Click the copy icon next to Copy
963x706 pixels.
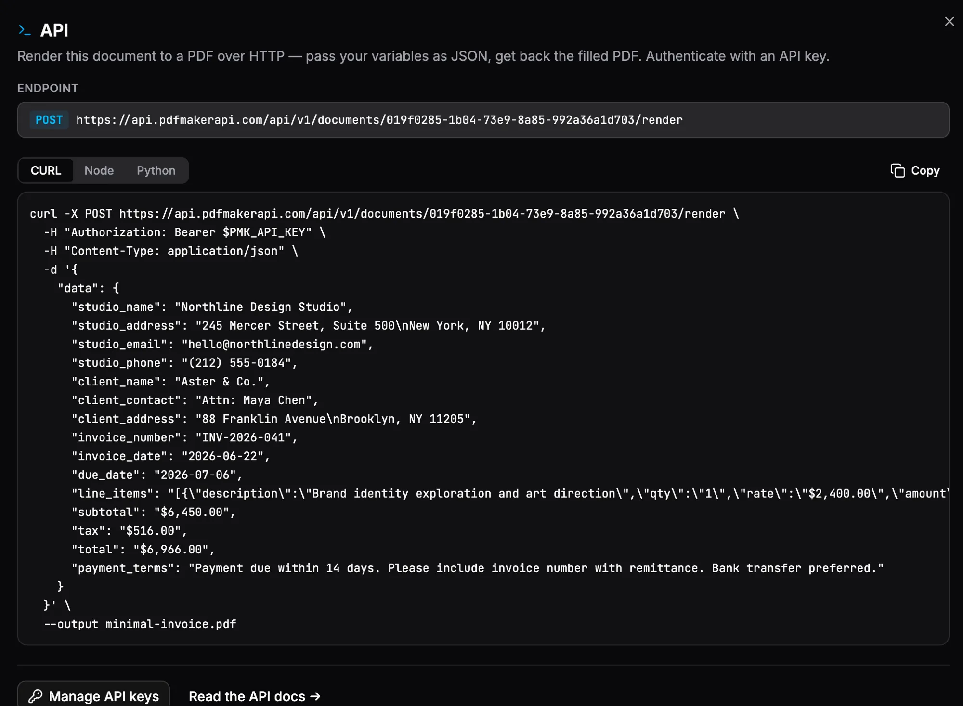tap(898, 170)
